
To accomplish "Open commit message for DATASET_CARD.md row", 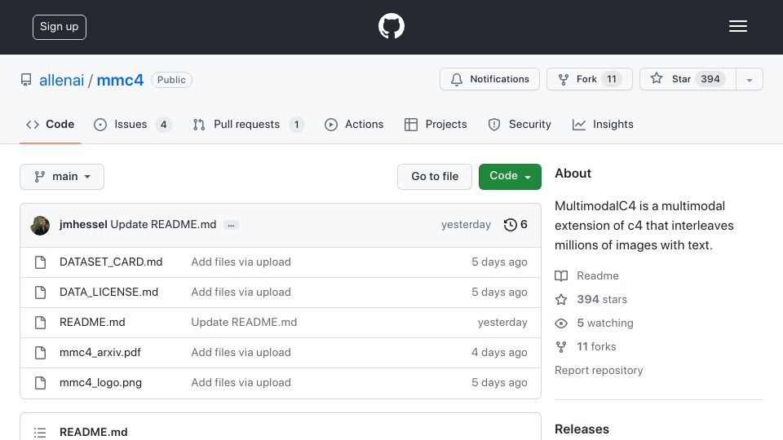I will click(x=241, y=262).
